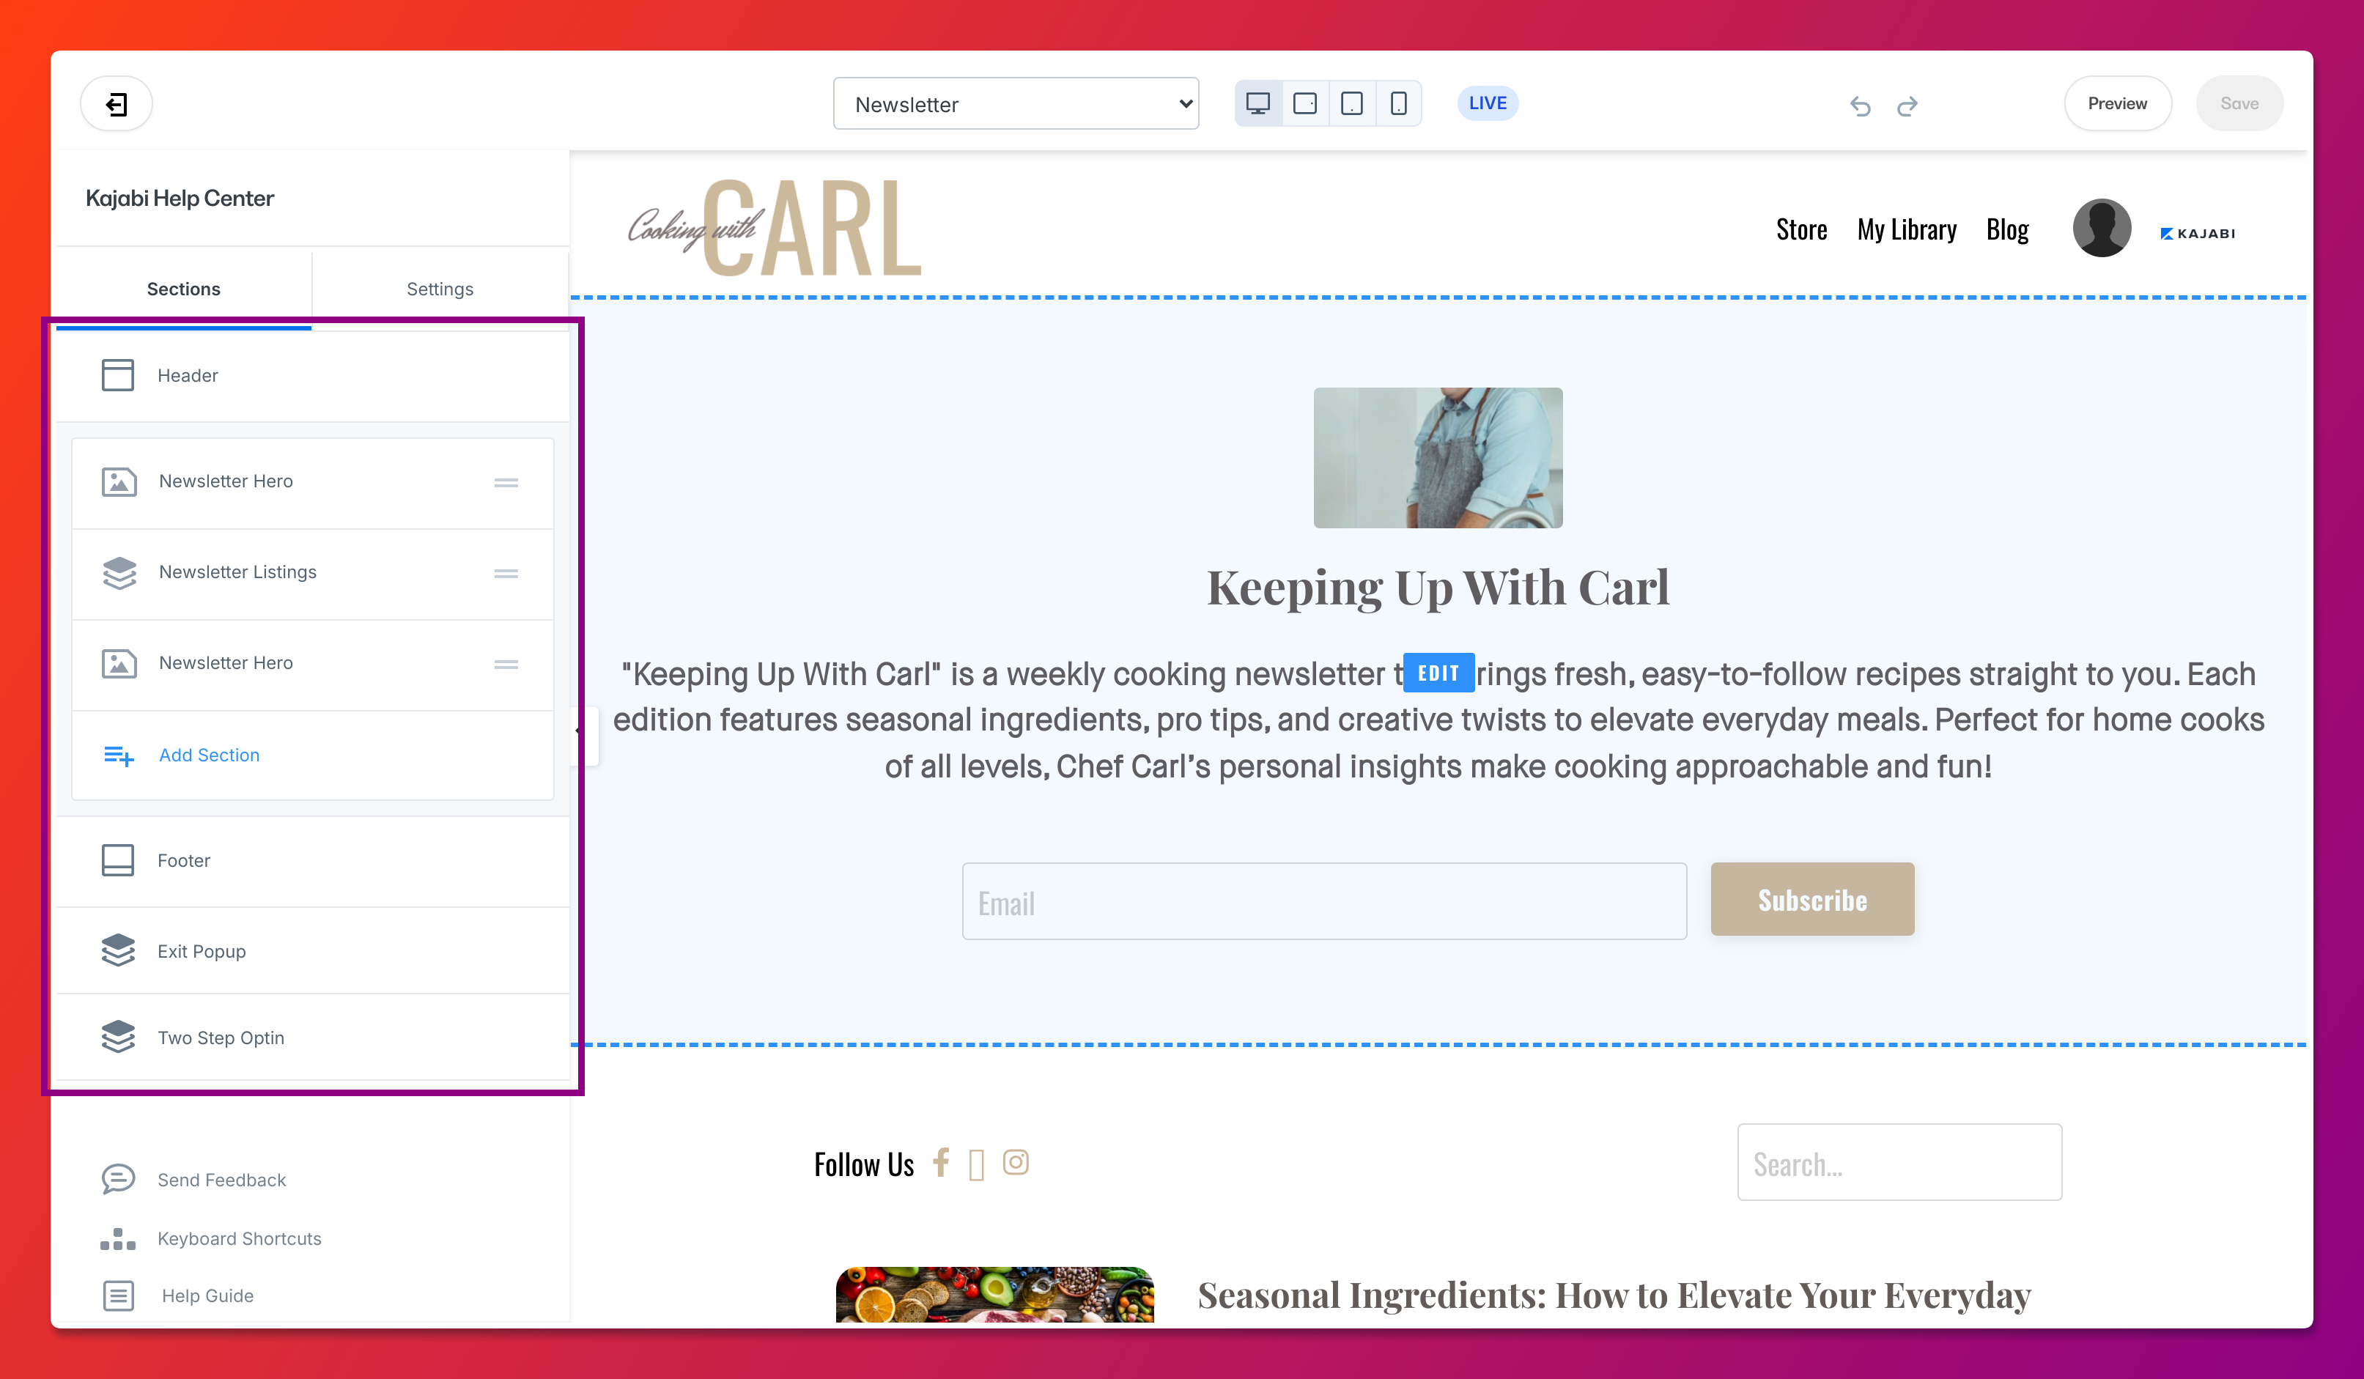This screenshot has width=2364, height=1379.
Task: Click the Header section layout icon
Action: click(x=117, y=375)
